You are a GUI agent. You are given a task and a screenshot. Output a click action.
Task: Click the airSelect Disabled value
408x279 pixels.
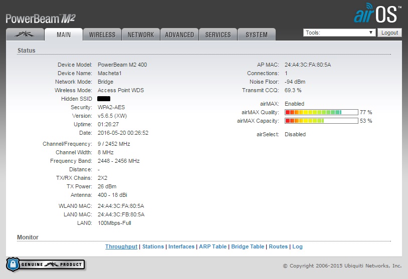tap(295, 134)
